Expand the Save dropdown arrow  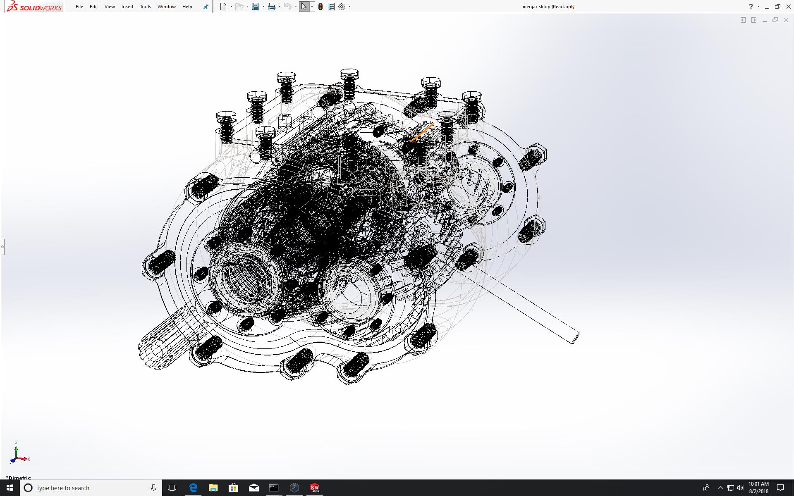pyautogui.click(x=263, y=7)
